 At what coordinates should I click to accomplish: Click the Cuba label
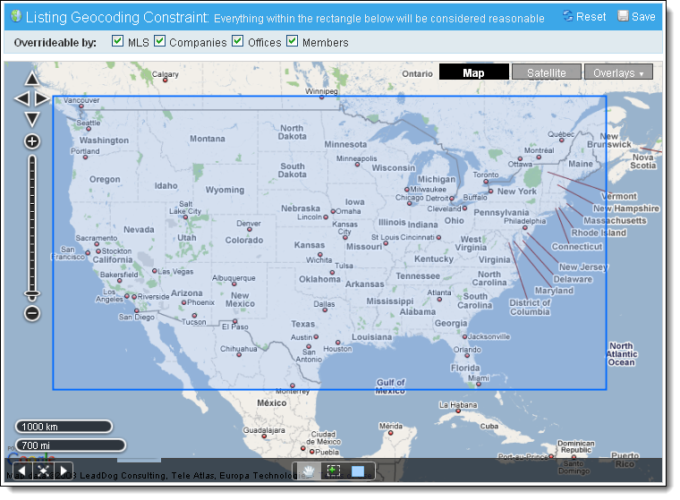[x=489, y=427]
